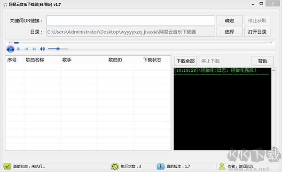282x172 pixels.
Task: Click the 执行次数: 3 status text
Action: [x=131, y=166]
